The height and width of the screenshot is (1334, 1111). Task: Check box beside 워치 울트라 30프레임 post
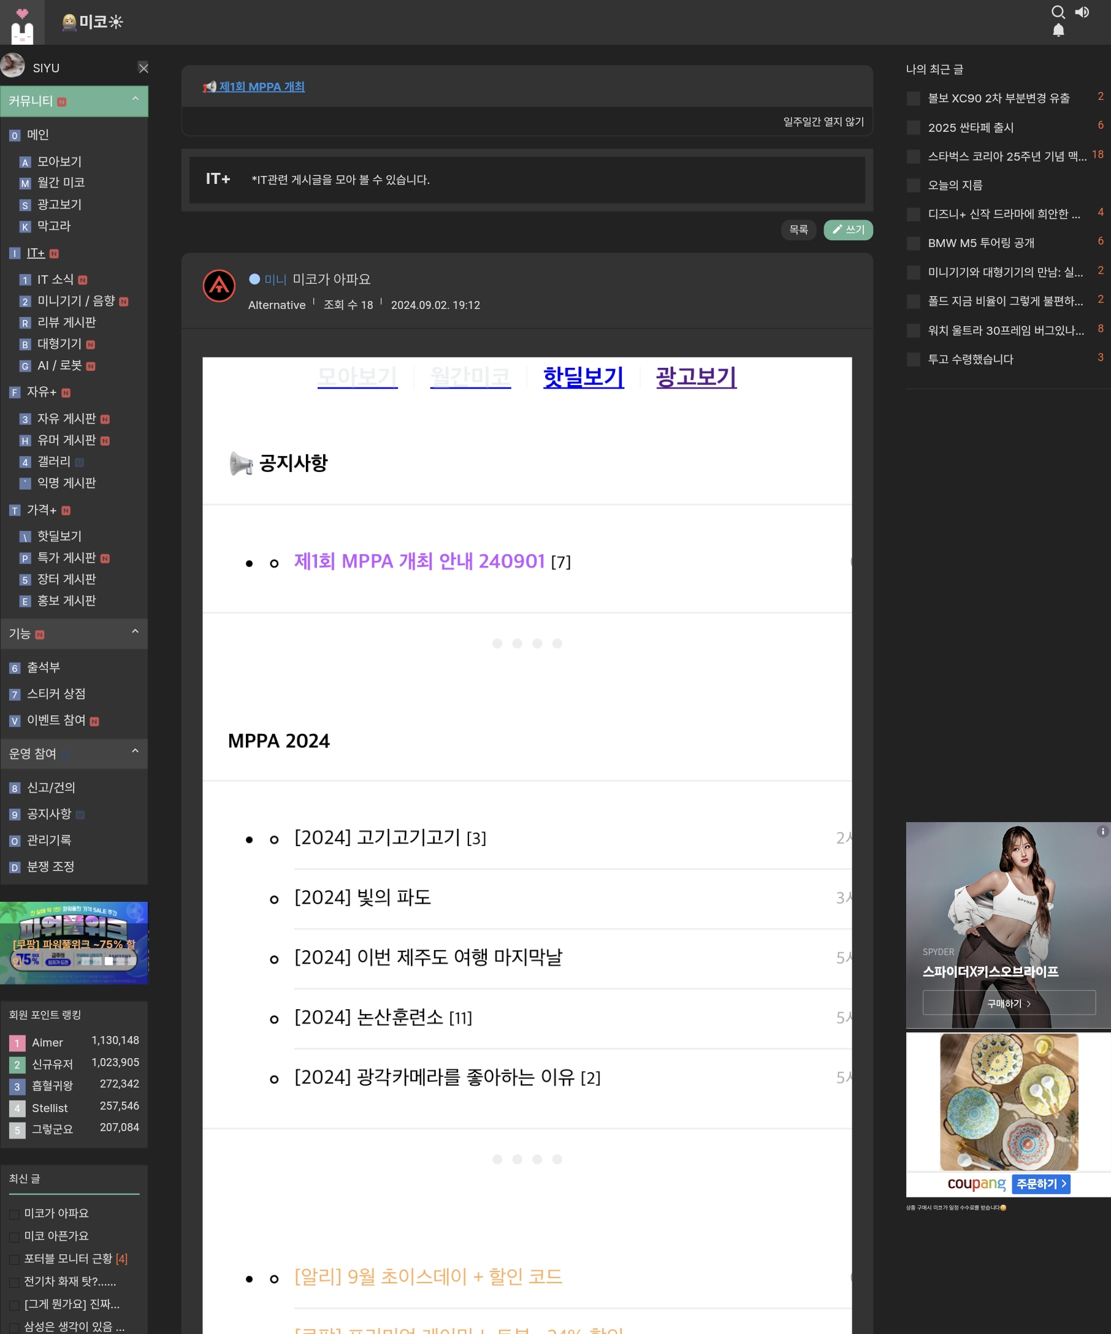point(914,330)
